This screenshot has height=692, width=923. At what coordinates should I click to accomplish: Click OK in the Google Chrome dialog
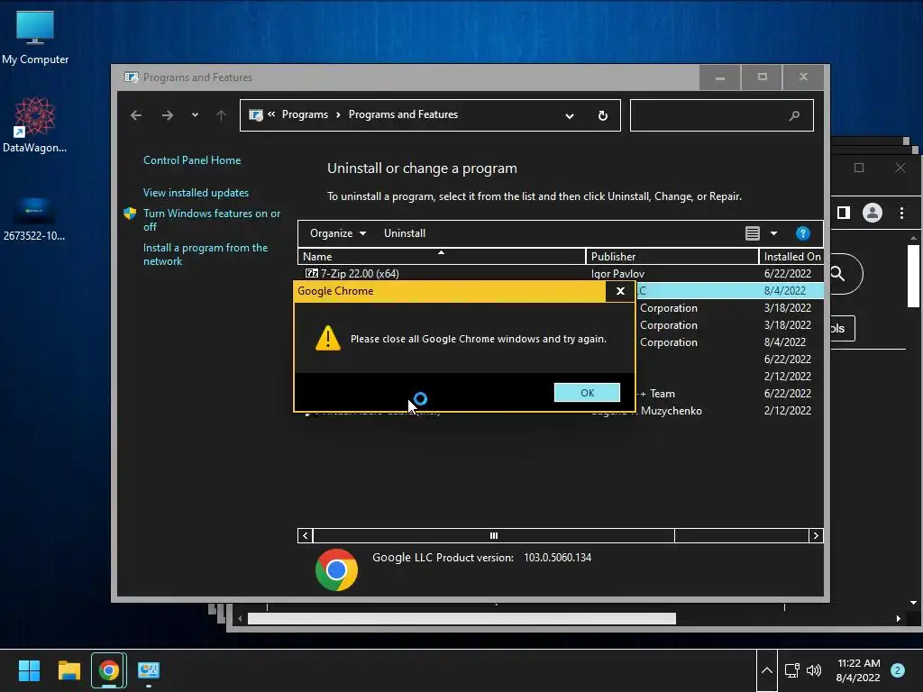(x=587, y=393)
